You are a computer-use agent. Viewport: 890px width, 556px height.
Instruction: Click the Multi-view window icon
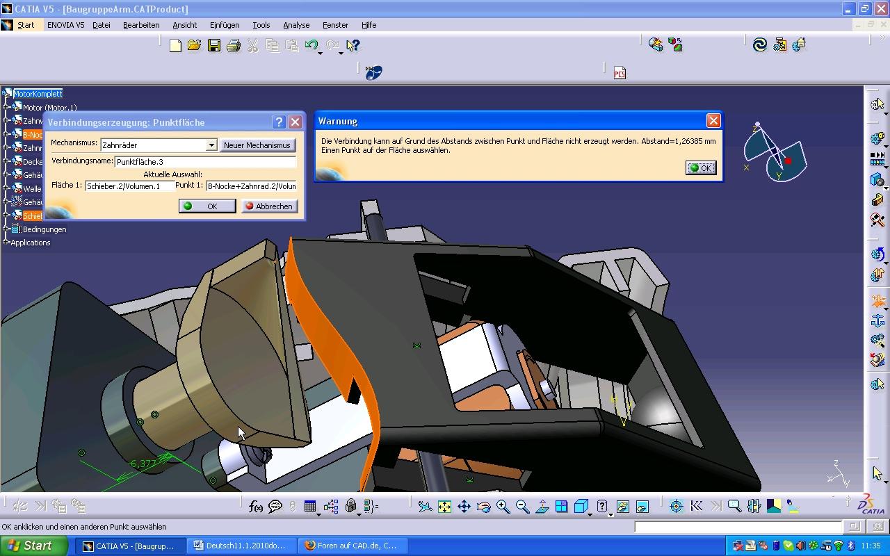(x=561, y=507)
